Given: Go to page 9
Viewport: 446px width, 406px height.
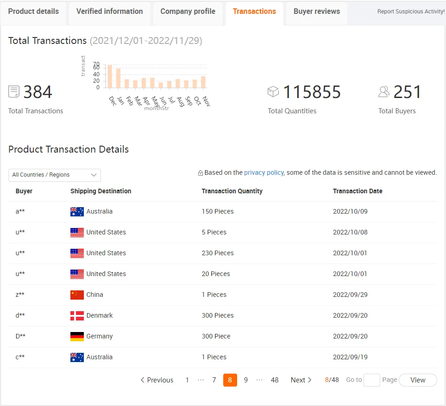Looking at the screenshot, I should click(x=246, y=380).
